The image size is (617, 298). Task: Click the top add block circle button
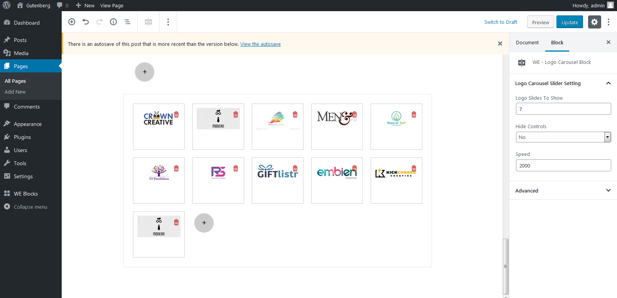[145, 72]
